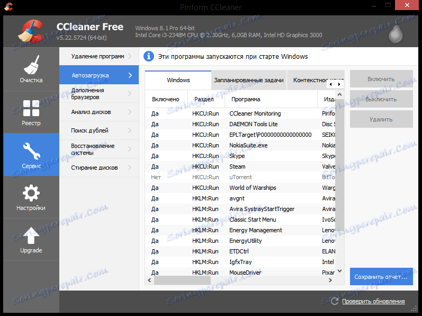Open Удаление программ menu item
The height and width of the screenshot is (316, 422).
point(99,56)
